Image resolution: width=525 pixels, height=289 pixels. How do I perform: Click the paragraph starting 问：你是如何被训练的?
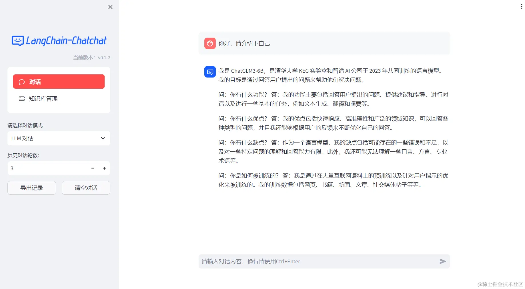tap(333, 180)
